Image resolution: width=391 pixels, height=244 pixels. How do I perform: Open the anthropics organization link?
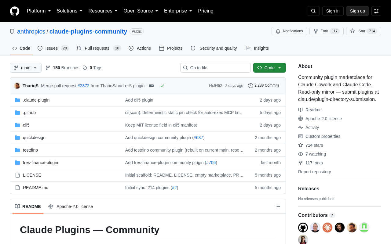pyautogui.click(x=31, y=31)
